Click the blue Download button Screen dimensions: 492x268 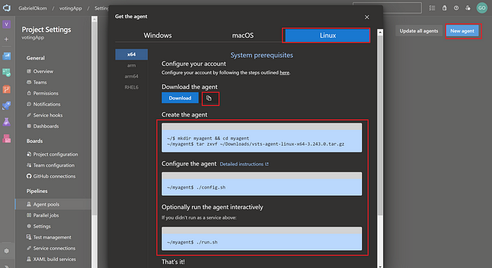(180, 98)
